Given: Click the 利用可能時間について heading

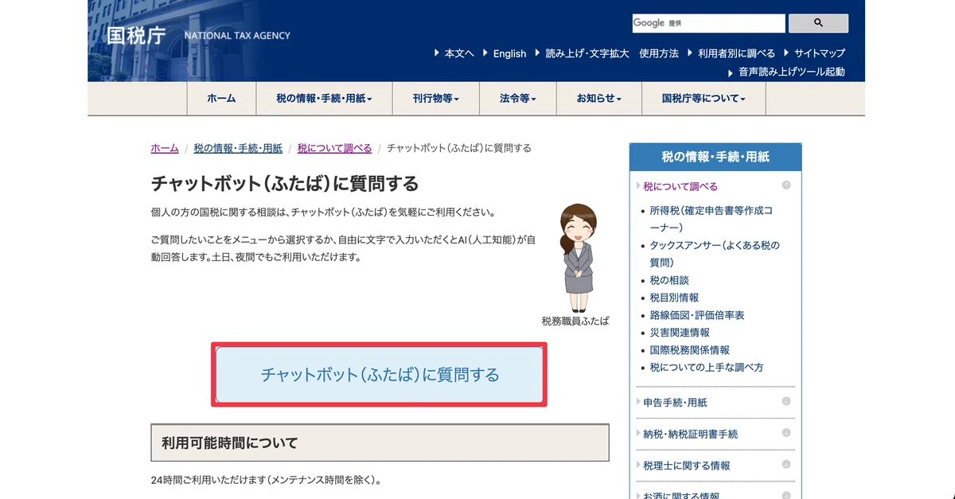Looking at the screenshot, I should (380, 442).
